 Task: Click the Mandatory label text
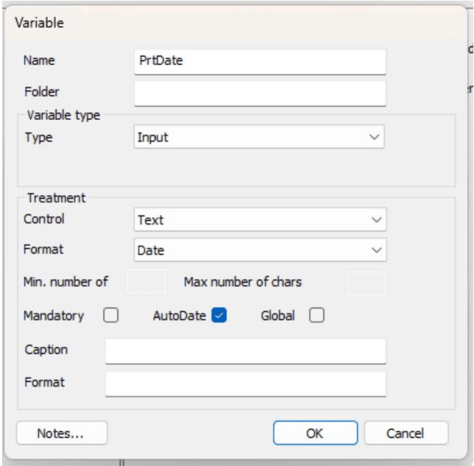(x=53, y=317)
